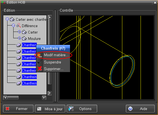Viewport: 158px width, 115px height.
Task: Click the red X Supprimer icon
Action: [x=40, y=69]
